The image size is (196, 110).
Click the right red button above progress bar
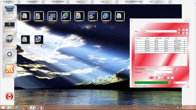pyautogui.click(x=168, y=78)
